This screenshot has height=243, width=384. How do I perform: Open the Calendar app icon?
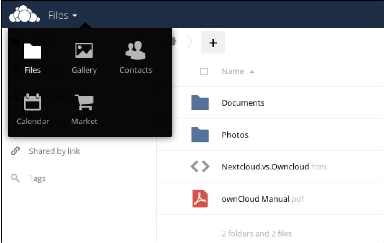click(33, 102)
